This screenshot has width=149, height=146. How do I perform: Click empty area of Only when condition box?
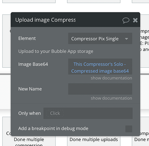[x=97, y=113]
